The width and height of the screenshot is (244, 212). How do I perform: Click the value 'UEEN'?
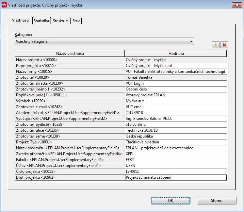tap(176, 166)
